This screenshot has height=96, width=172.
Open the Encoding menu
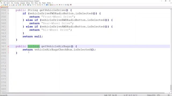[17, 3]
